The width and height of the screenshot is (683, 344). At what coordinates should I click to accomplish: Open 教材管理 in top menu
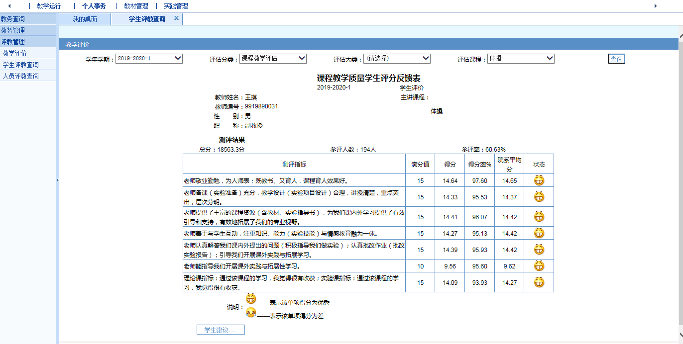pyautogui.click(x=136, y=6)
